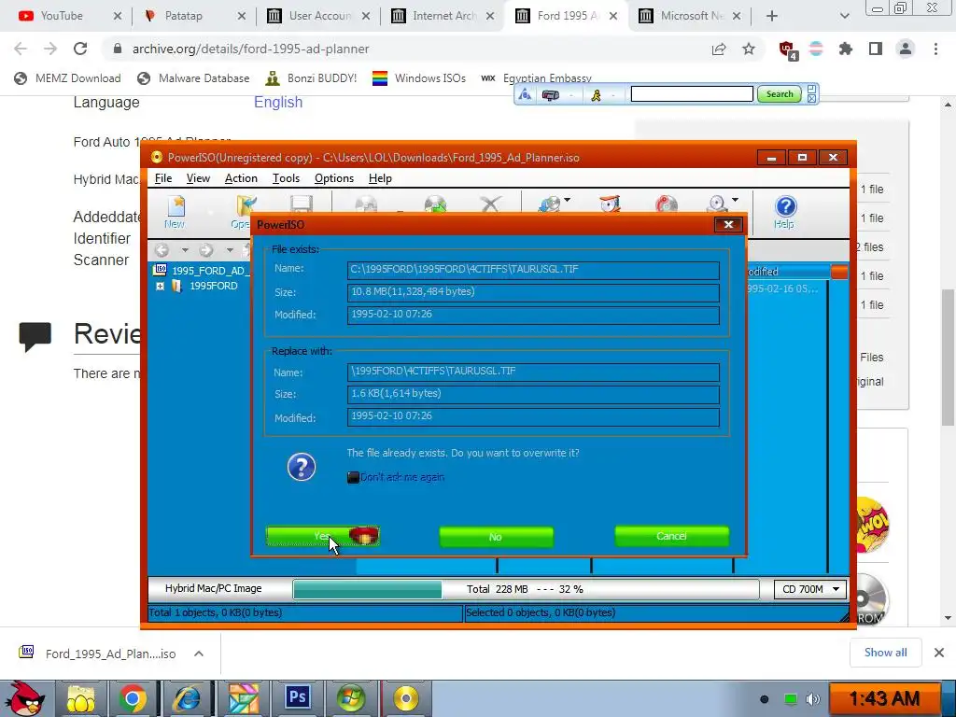Click the browser reload button

80,49
